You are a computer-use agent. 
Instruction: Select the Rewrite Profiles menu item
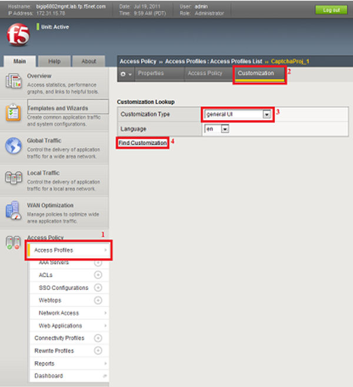coord(54,351)
